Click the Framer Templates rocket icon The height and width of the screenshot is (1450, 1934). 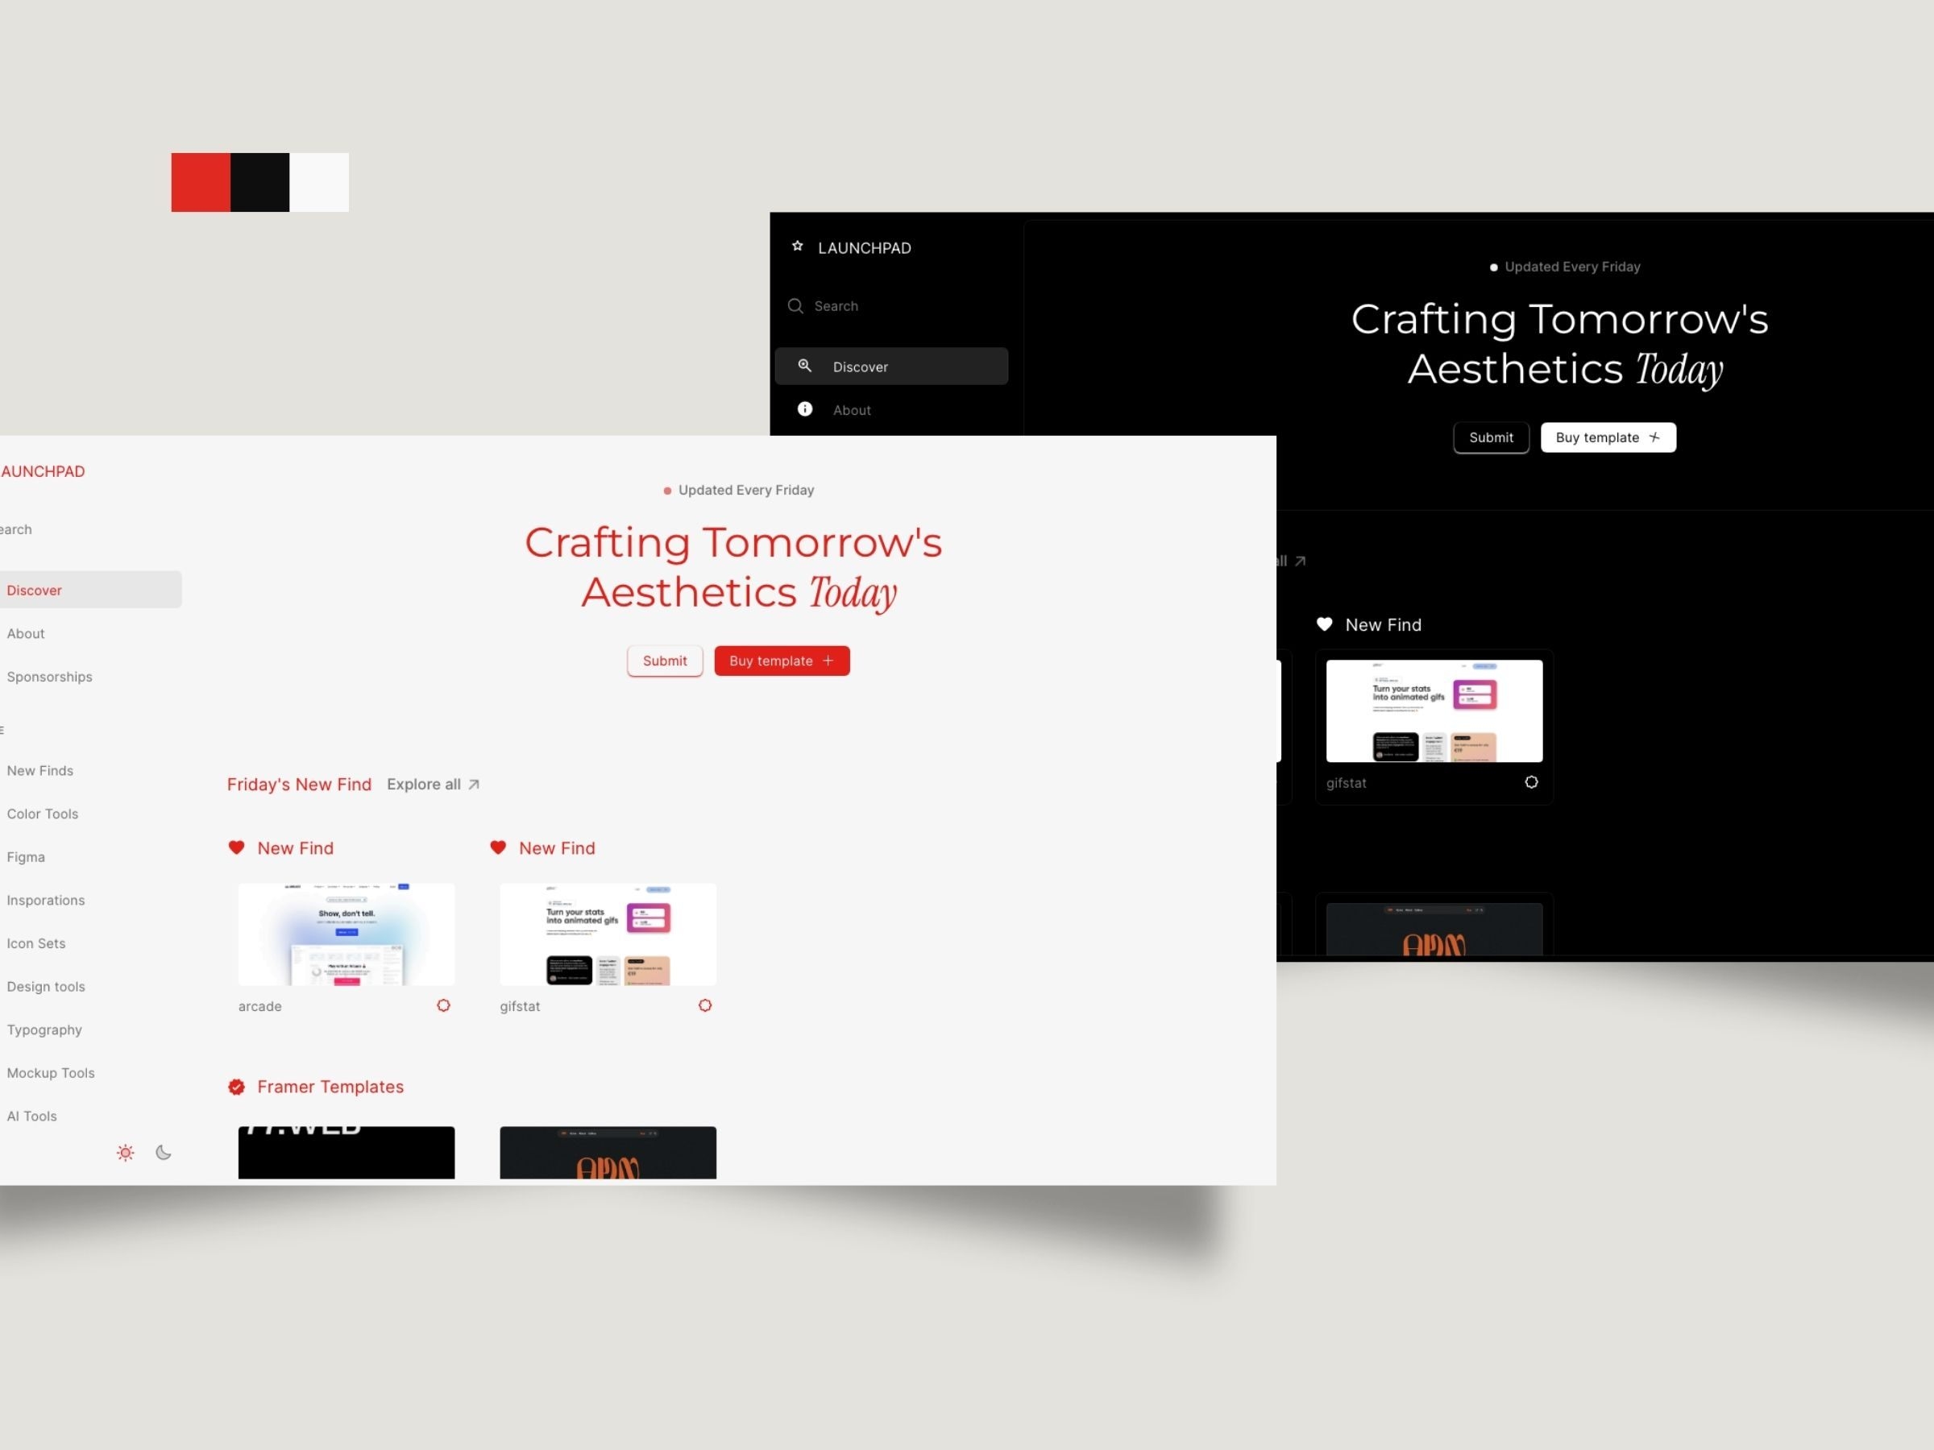[234, 1086]
